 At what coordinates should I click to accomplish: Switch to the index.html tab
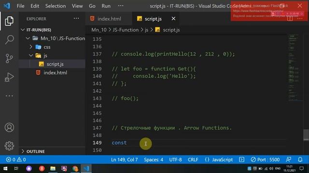tap(109, 19)
